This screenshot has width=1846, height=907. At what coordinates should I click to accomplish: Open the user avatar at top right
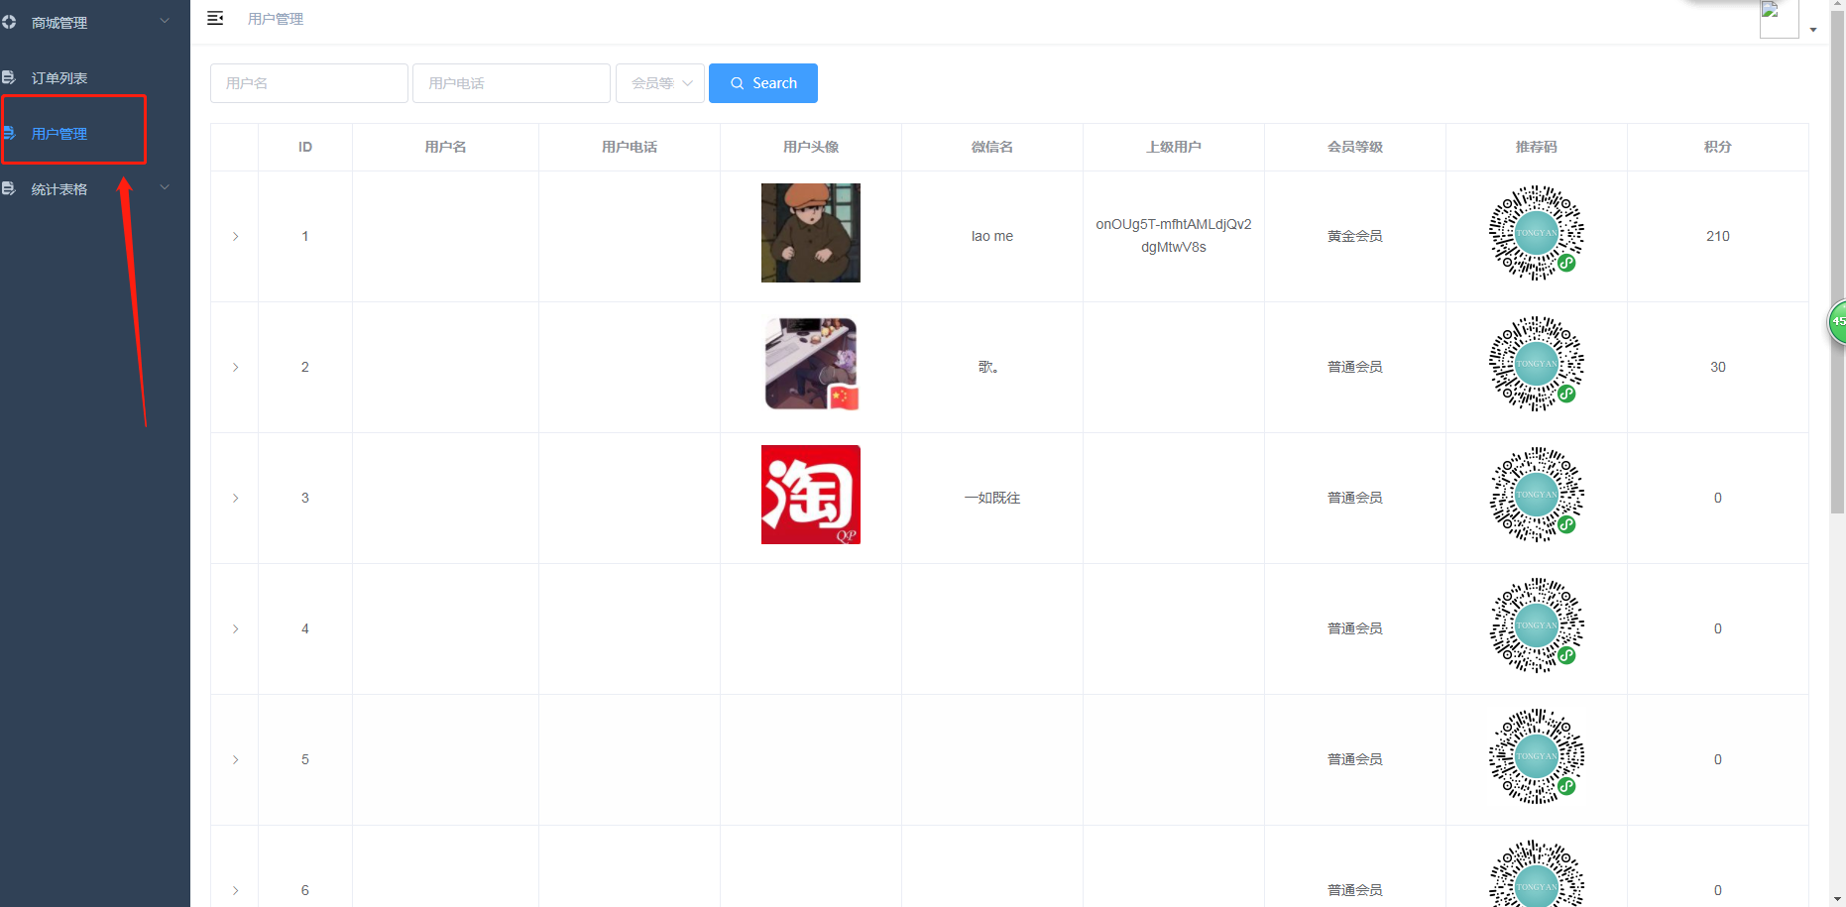click(1779, 19)
